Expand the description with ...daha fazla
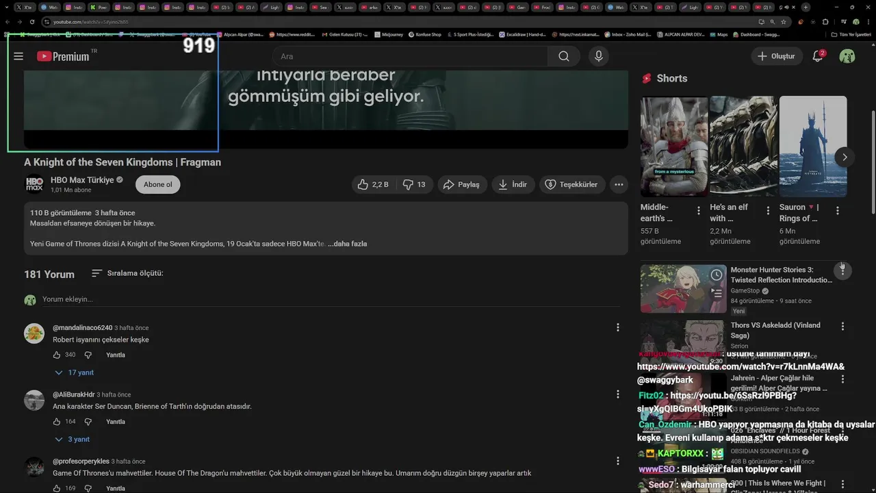Screen dimensions: 876x493 [x=348, y=244]
